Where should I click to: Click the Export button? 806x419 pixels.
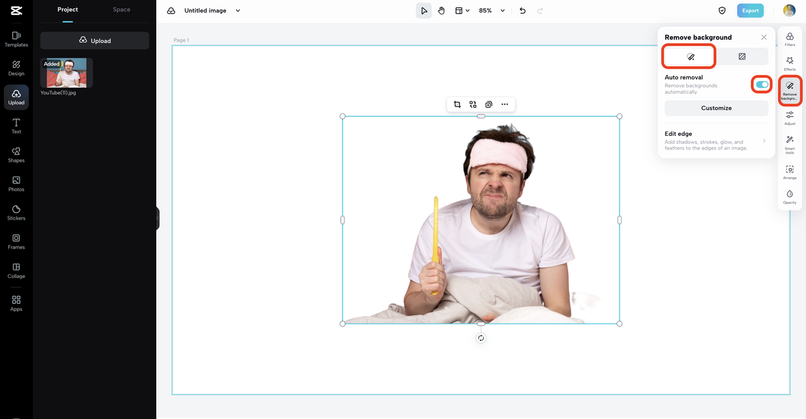point(750,11)
